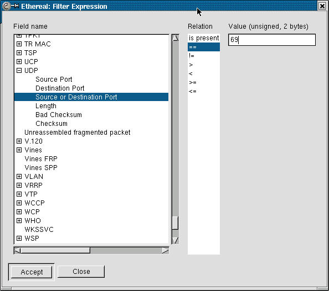Choose the 'is present' relation
The image size is (329, 291).
point(204,38)
